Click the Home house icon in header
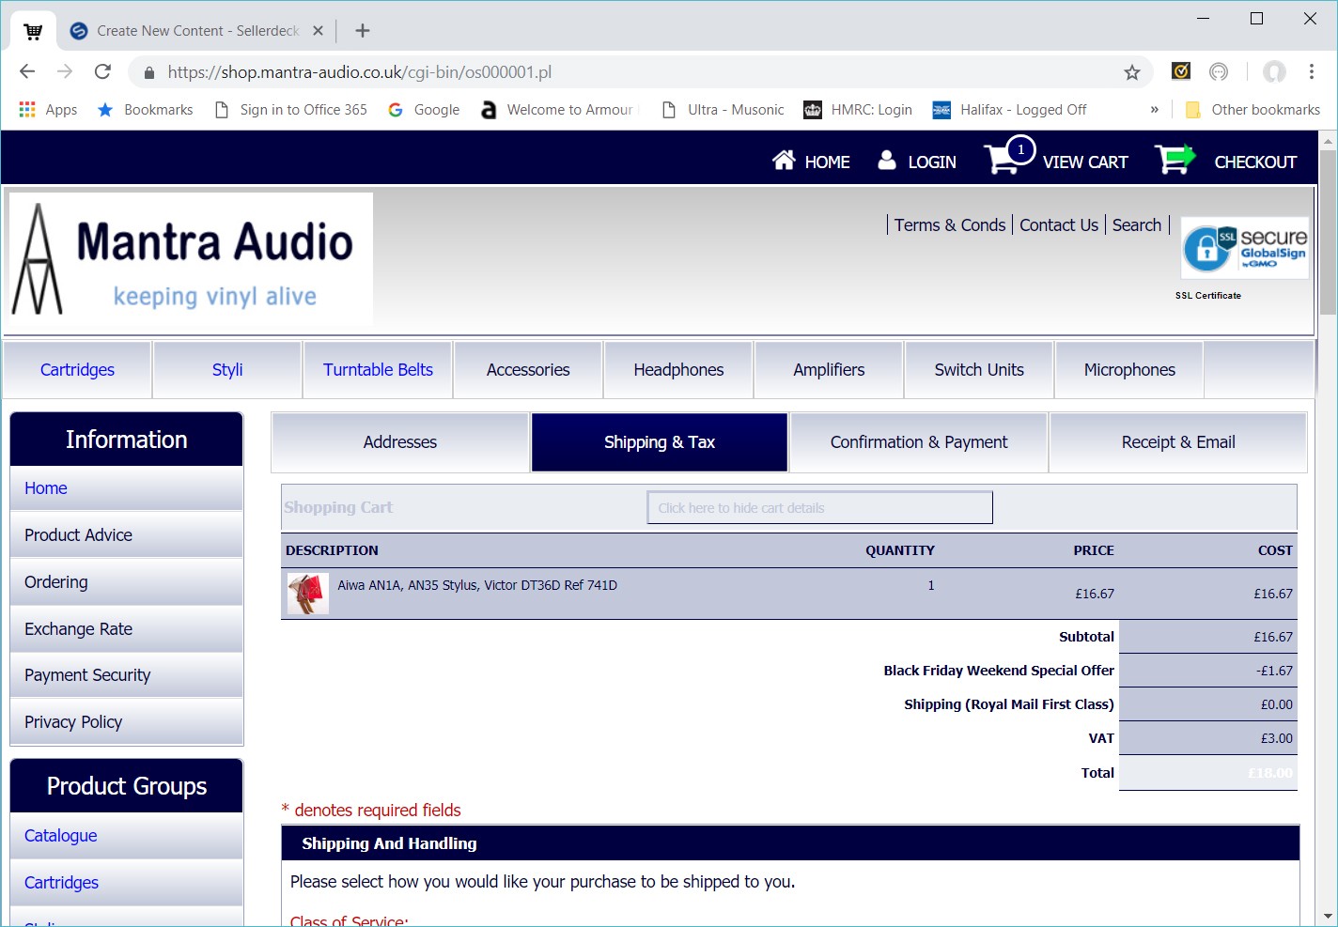1338x927 pixels. tap(784, 161)
